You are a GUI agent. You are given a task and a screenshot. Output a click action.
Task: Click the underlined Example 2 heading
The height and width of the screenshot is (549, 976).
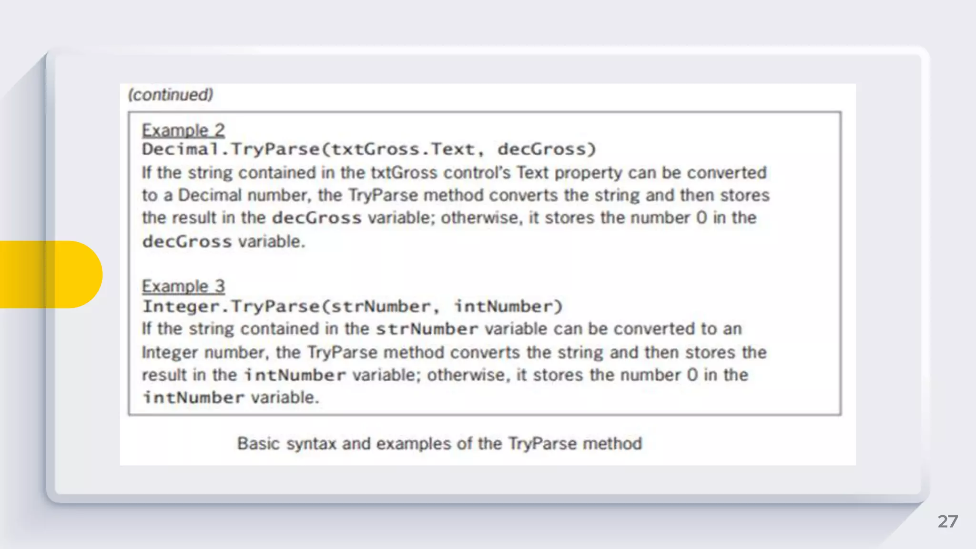pos(183,130)
